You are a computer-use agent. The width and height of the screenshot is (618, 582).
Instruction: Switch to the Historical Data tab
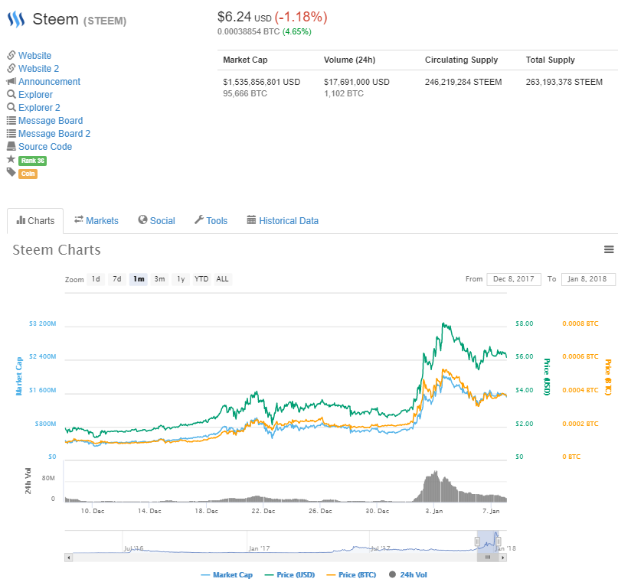click(283, 221)
